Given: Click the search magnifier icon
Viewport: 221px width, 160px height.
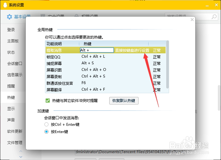Looking at the screenshot, I should (214, 17).
